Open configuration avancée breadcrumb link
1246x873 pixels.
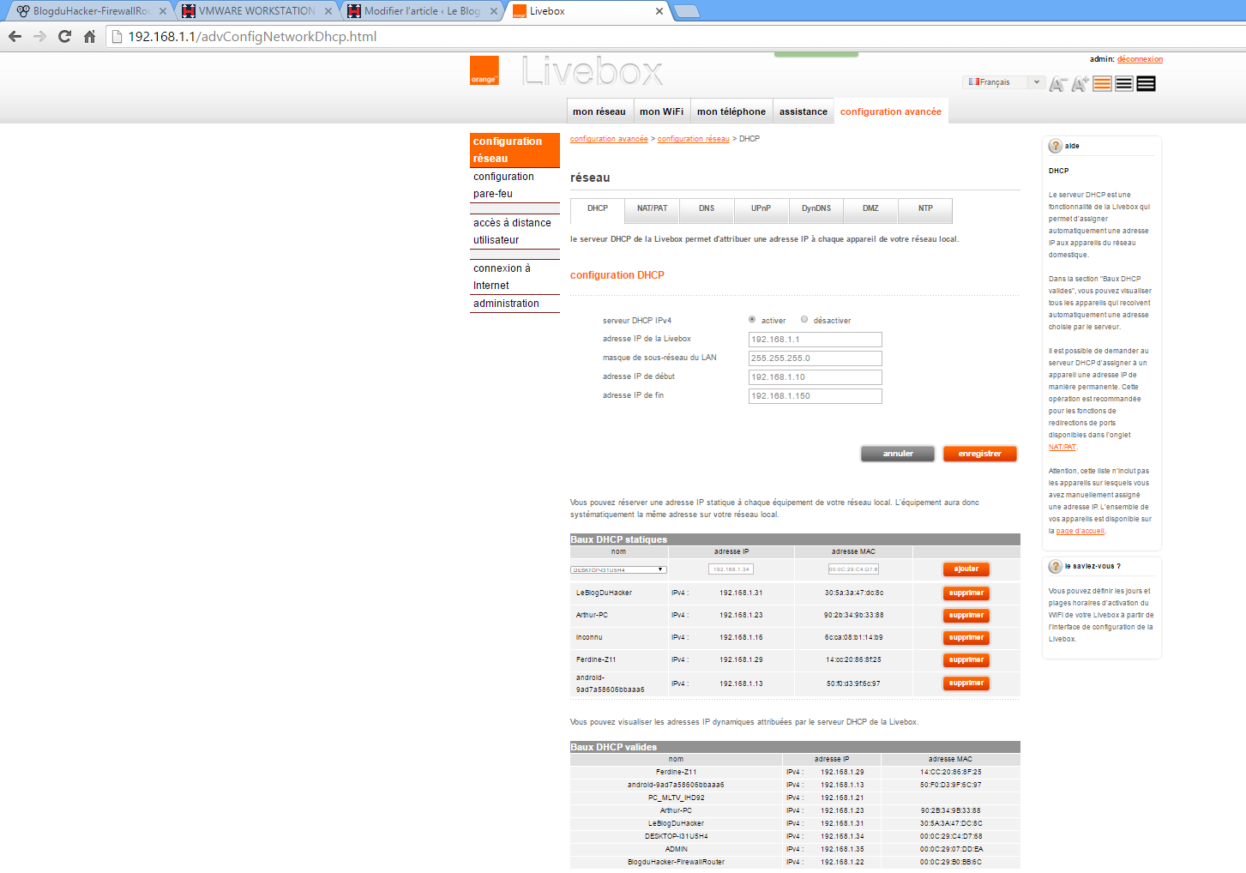(x=609, y=139)
